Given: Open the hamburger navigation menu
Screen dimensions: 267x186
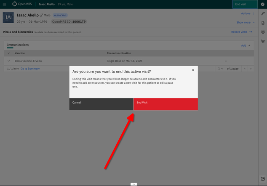Looking at the screenshot, I should [x=5, y=4].
